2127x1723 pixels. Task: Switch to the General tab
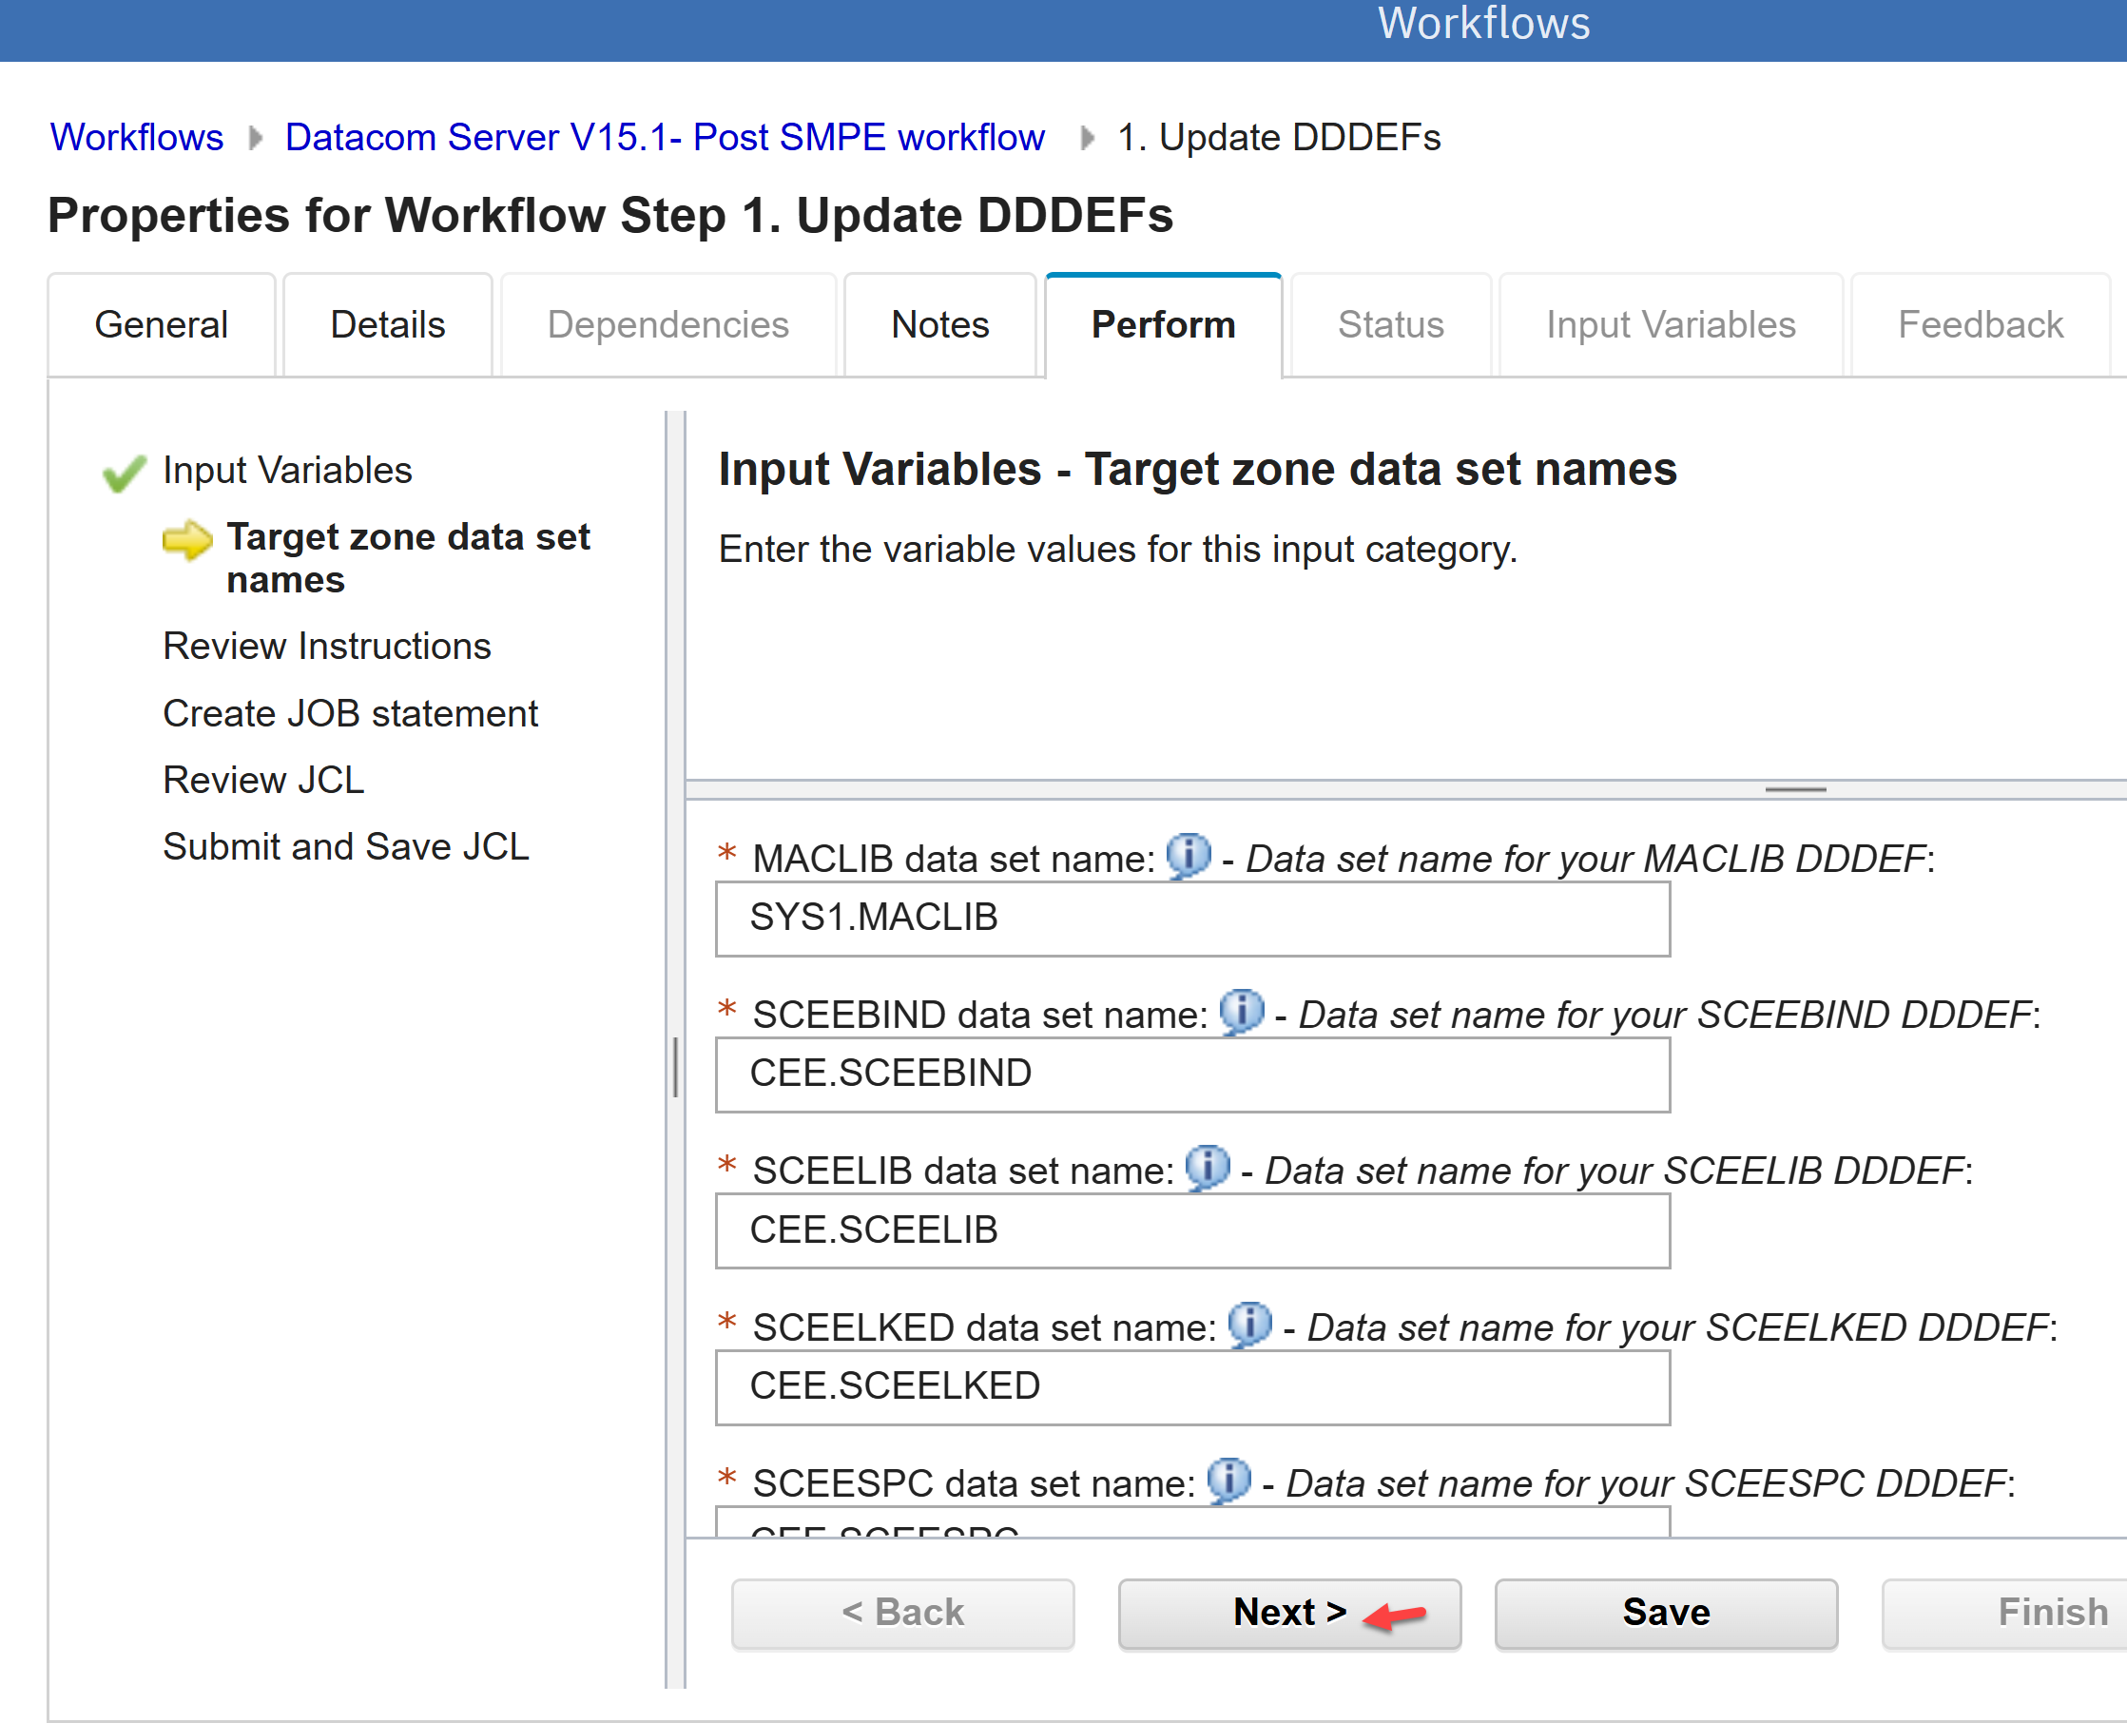pyautogui.click(x=161, y=324)
